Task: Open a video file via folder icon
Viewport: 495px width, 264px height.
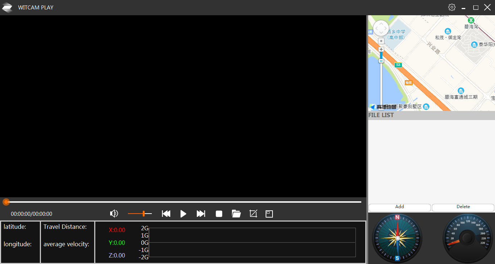Action: 236,214
